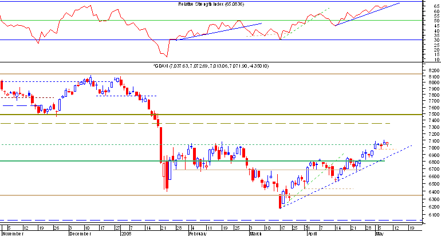Screen dimensions: 441x236
Task: Click the 7500 price axis label
Action: 434,114
